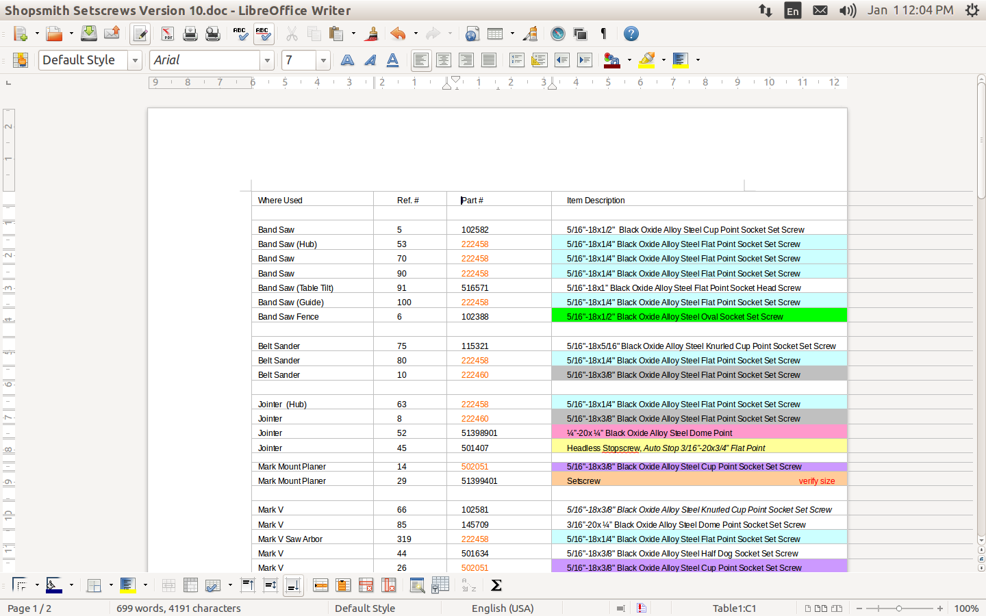
Task: Click the Zoom In plus button
Action: click(940, 608)
